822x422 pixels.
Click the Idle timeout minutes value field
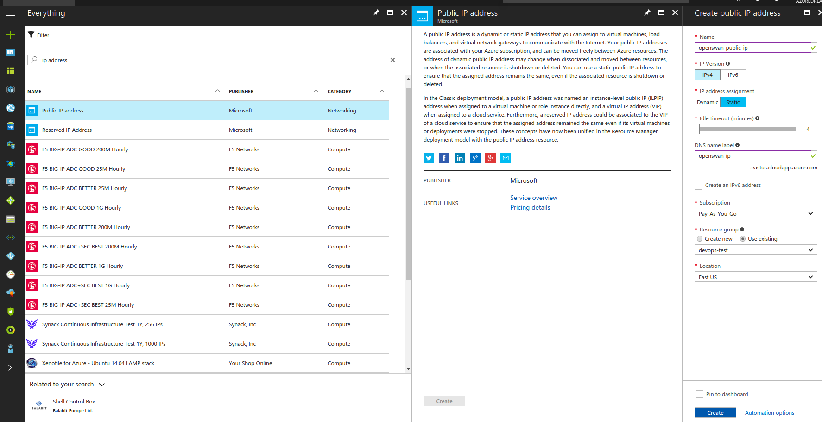[808, 129]
